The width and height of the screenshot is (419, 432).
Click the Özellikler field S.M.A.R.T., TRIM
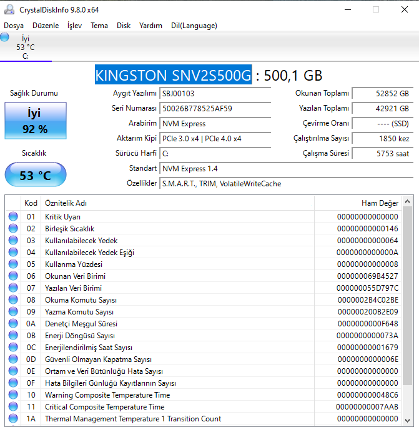click(287, 183)
